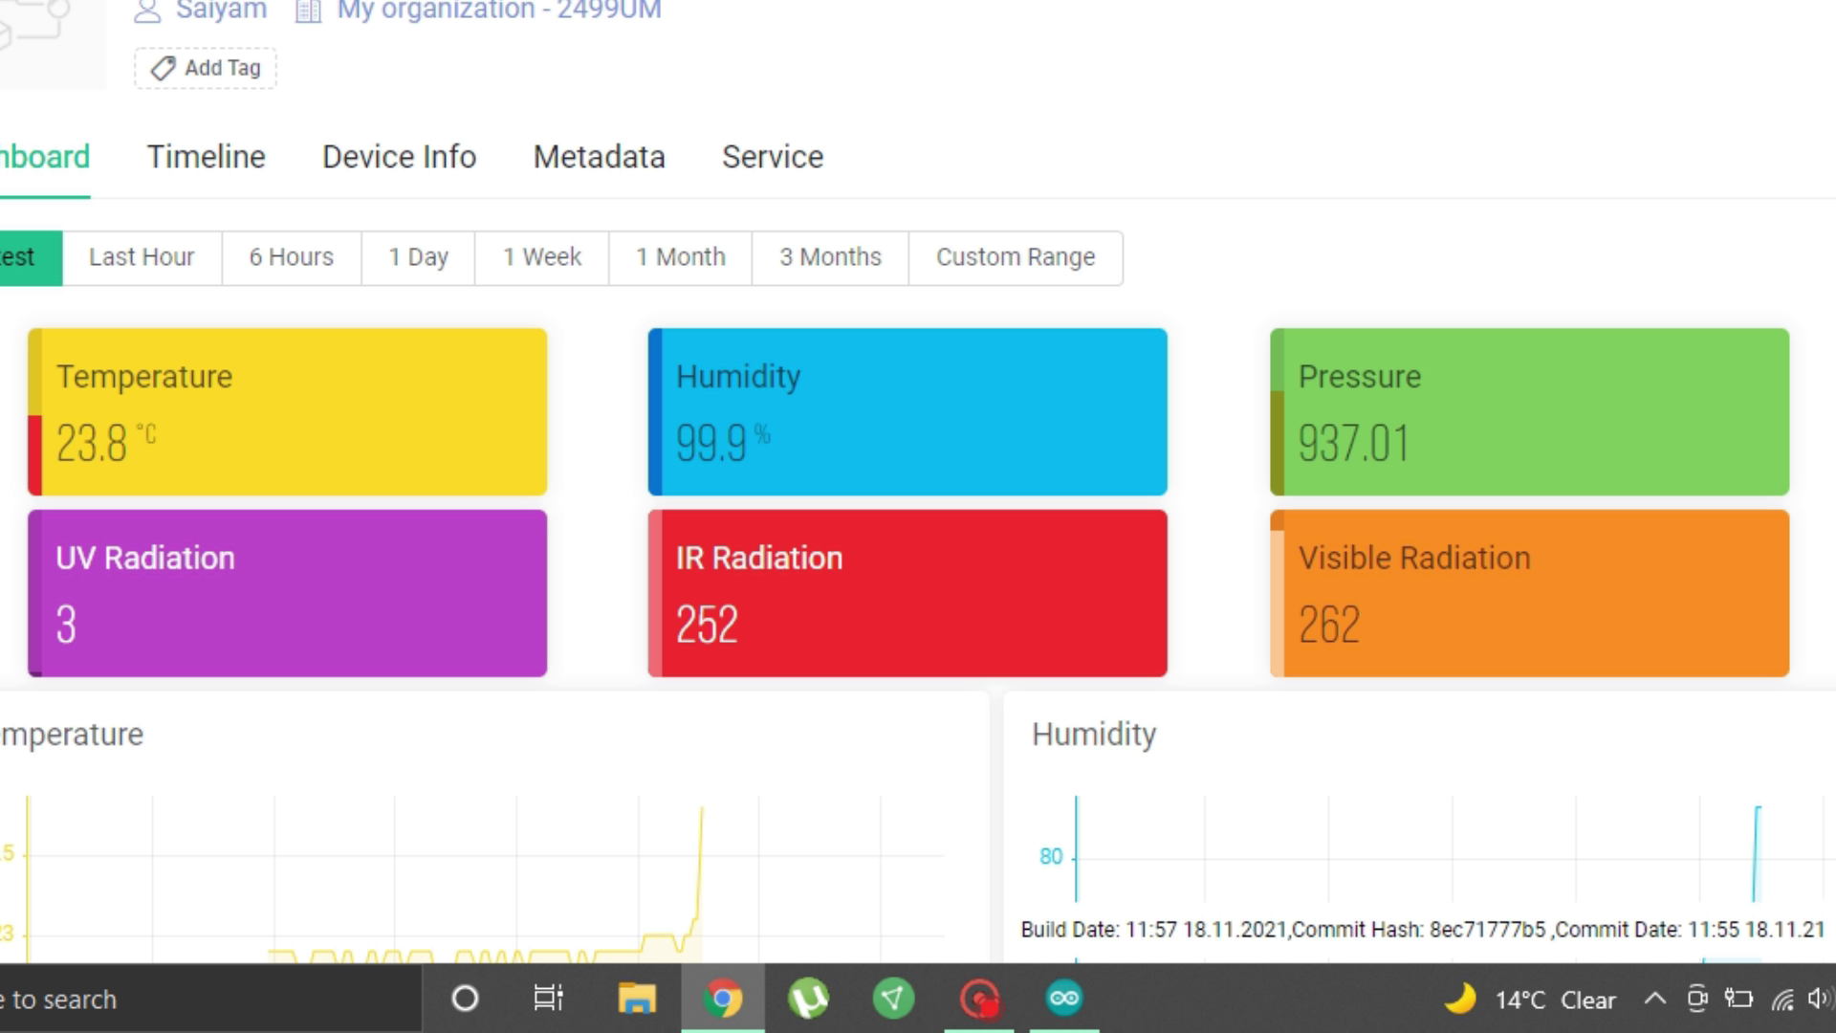Viewport: 1836px width, 1033px height.
Task: Click the Cortana circle icon
Action: coord(465,999)
